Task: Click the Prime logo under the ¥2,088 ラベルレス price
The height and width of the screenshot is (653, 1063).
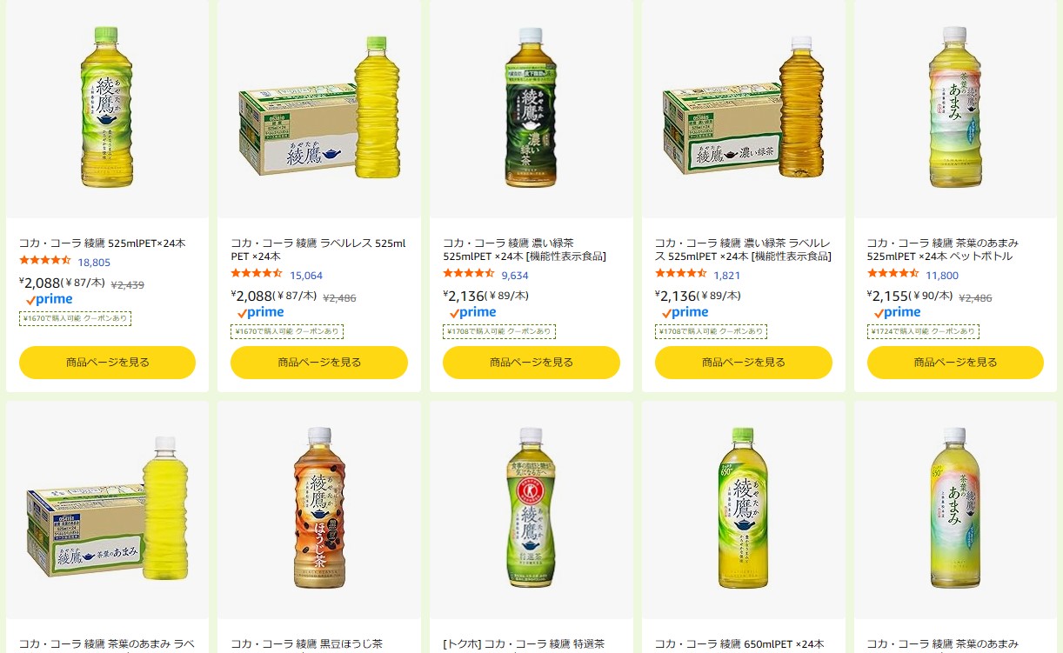Action: tap(261, 312)
